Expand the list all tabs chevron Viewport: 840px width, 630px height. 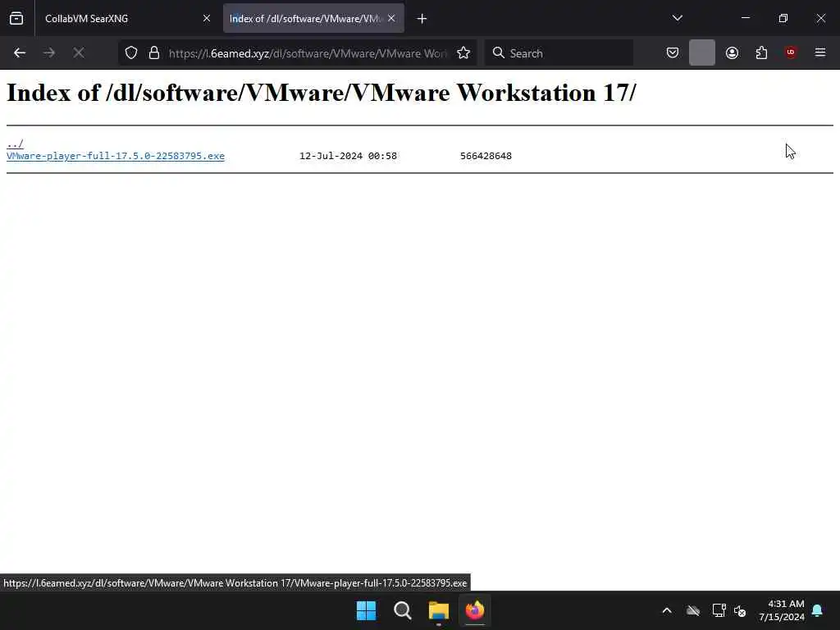(x=677, y=18)
